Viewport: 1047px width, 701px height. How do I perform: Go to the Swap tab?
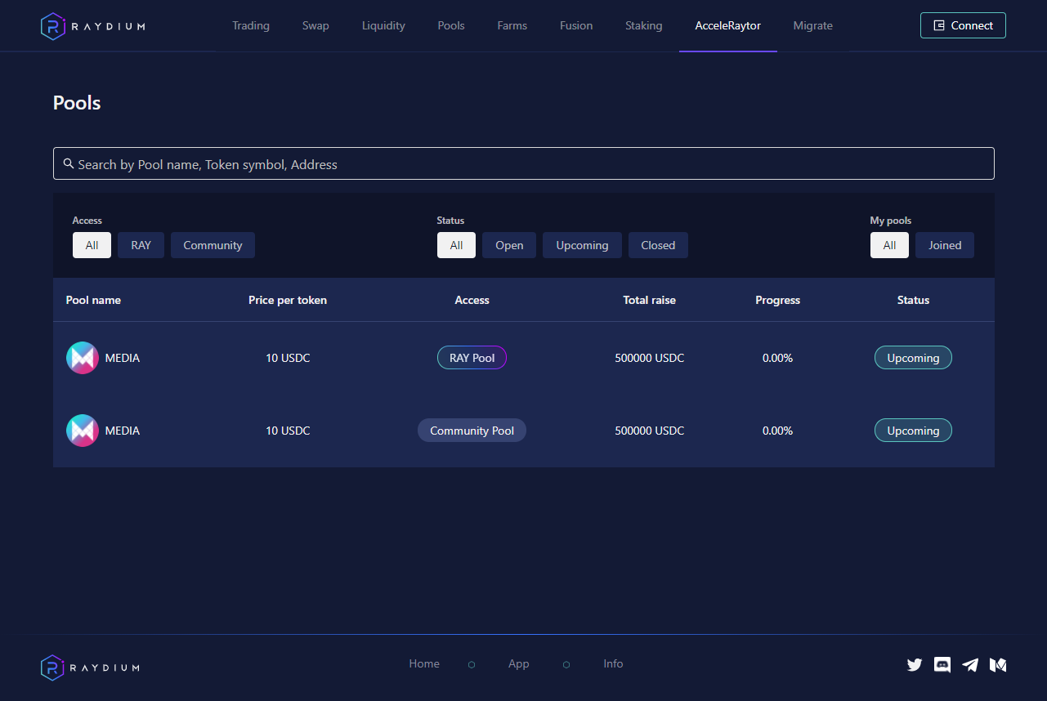315,25
